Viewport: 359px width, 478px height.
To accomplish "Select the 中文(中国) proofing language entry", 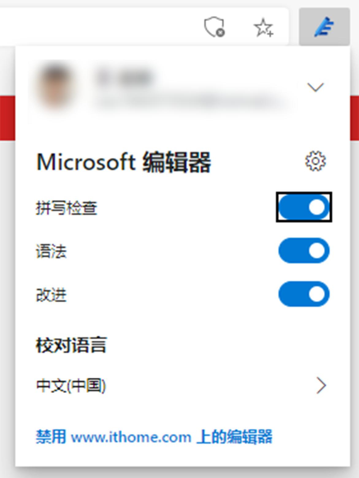I will [x=181, y=385].
